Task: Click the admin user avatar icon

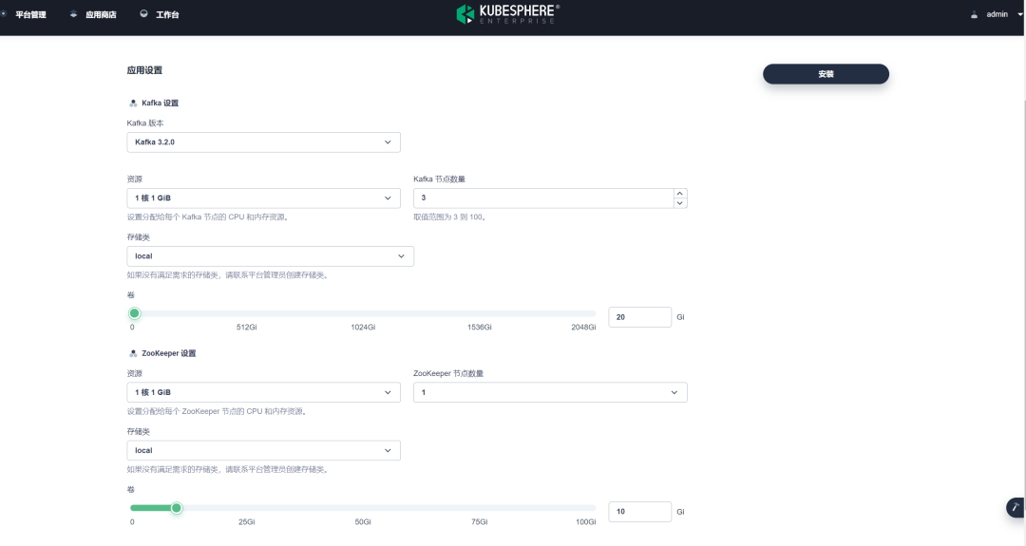Action: point(974,14)
